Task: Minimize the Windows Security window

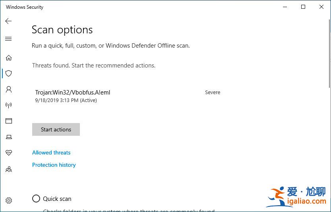Action: 285,7
